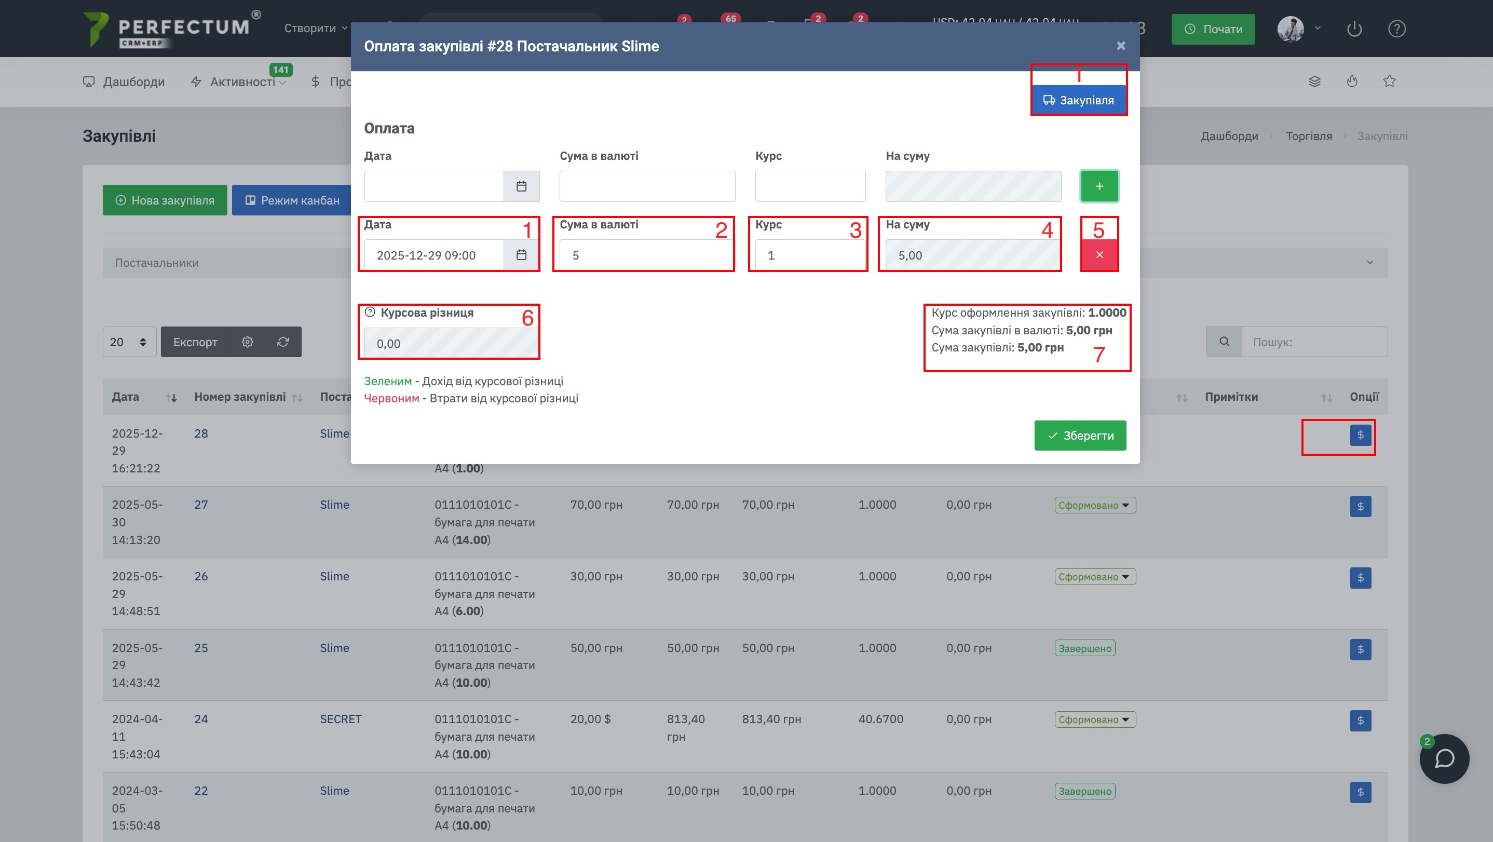The height and width of the screenshot is (842, 1493).
Task: Open calendar icon of empty date field
Action: (521, 186)
